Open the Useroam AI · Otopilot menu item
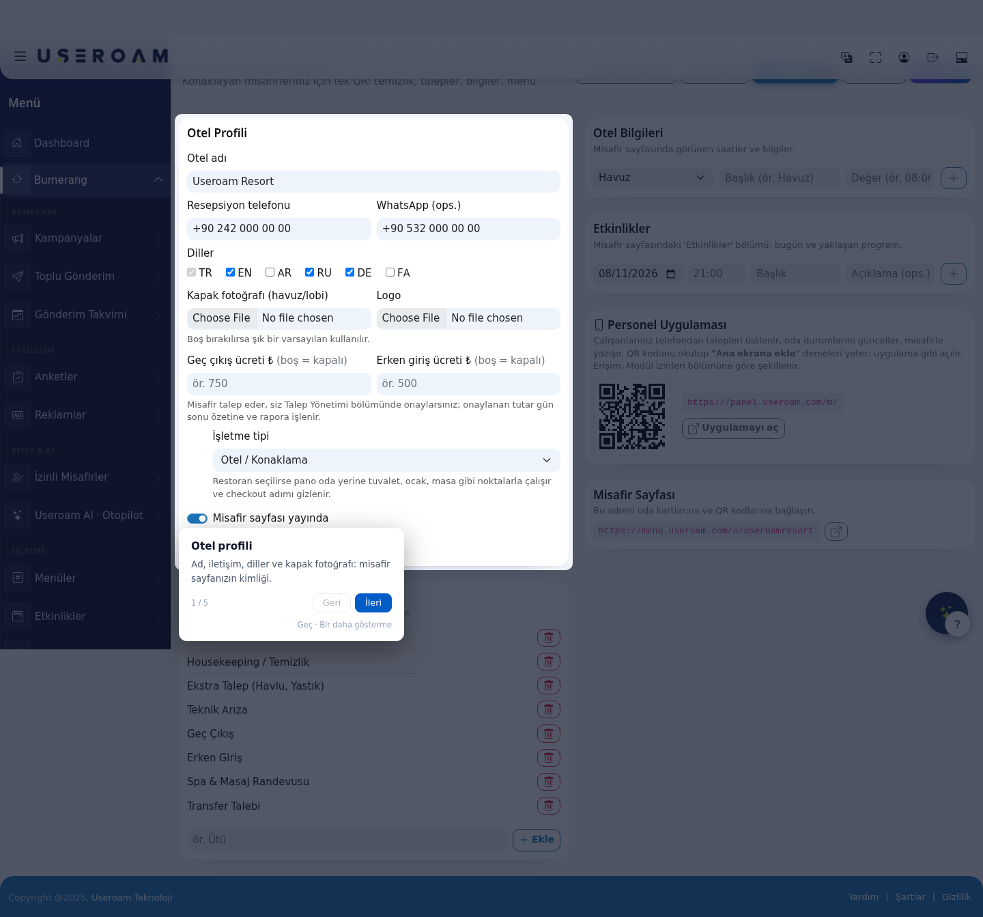 [85, 516]
